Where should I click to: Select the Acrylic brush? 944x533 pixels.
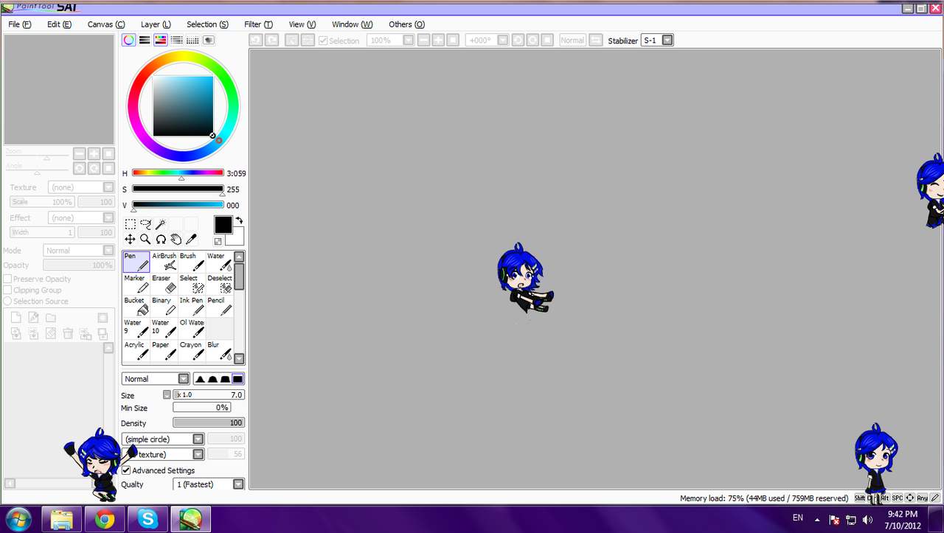pos(136,350)
